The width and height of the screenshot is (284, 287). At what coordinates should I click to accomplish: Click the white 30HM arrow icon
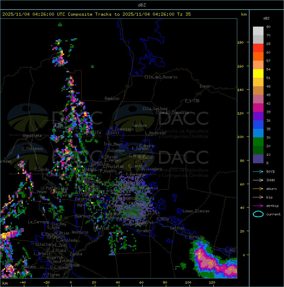[x=258, y=180]
